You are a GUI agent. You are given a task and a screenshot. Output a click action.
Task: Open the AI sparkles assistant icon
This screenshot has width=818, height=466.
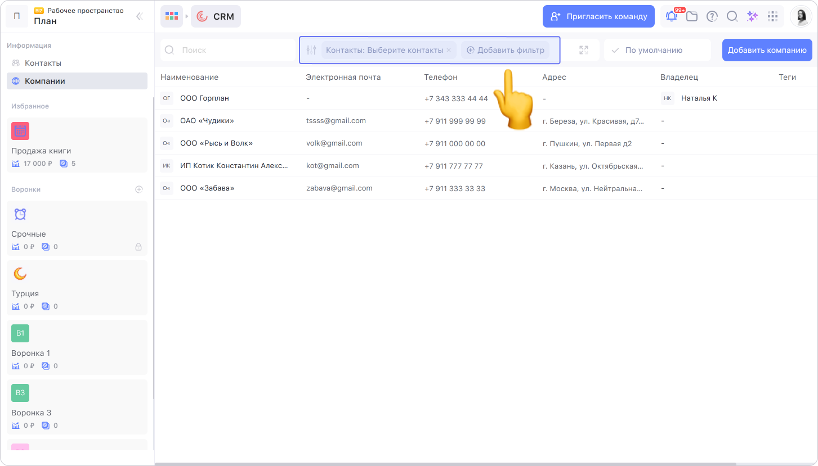[752, 16]
